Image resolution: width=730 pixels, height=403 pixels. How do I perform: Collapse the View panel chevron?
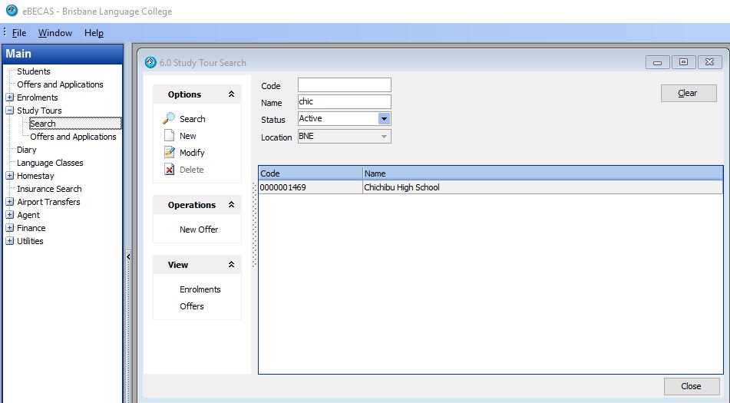(231, 265)
